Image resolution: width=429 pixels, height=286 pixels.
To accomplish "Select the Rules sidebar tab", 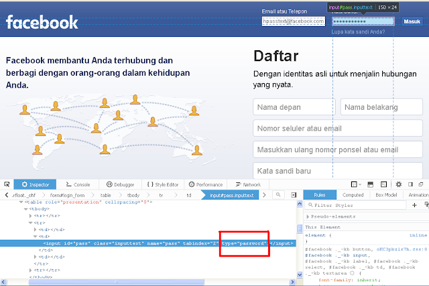I will (x=320, y=195).
